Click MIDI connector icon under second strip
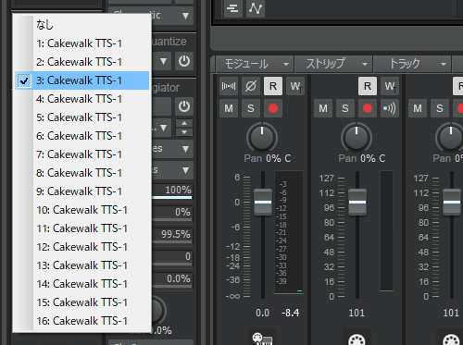Viewport: 463px width, 345px height. [x=357, y=339]
